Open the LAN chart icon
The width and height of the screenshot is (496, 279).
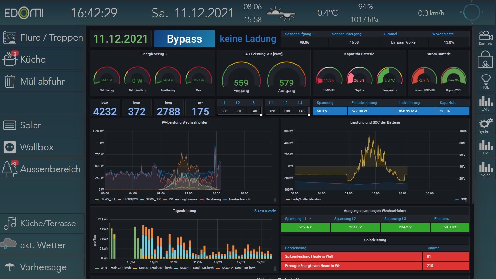point(485,103)
